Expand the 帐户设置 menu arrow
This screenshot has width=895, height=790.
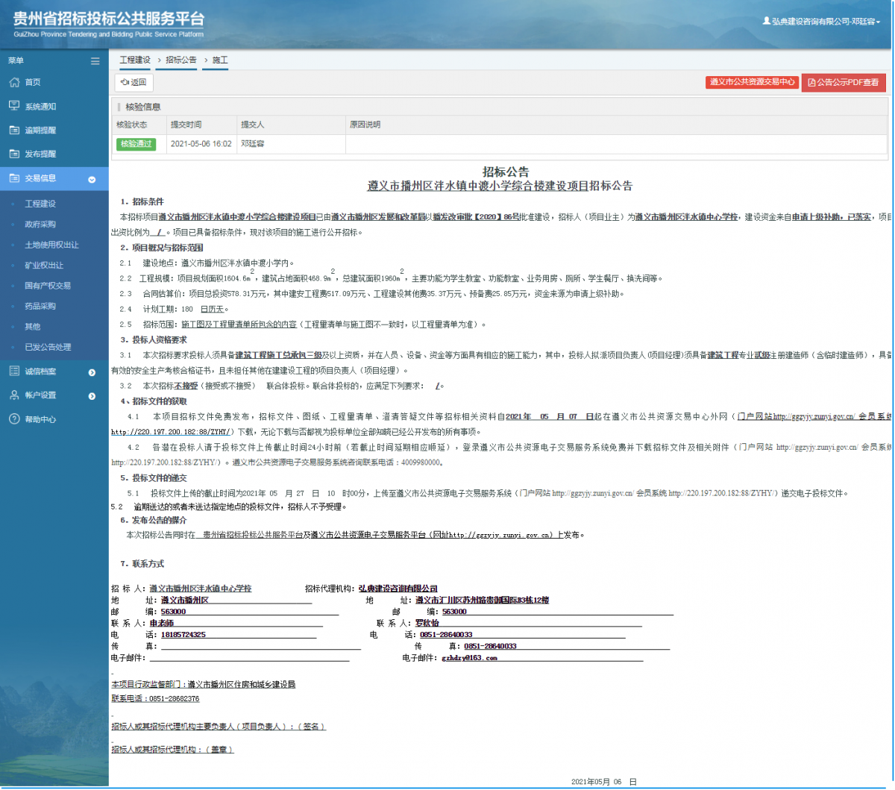pyautogui.click(x=92, y=395)
